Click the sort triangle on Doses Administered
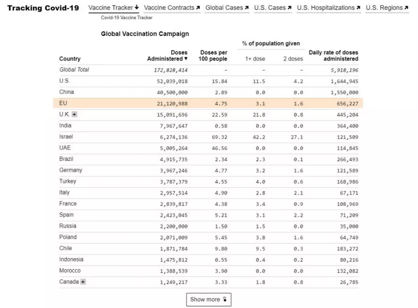 (x=187, y=59)
